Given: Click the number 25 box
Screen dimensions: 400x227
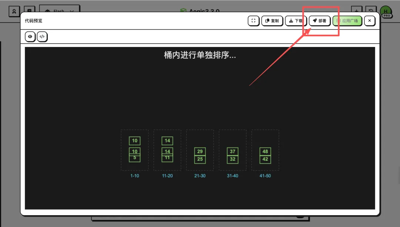Looking at the screenshot, I should point(200,159).
